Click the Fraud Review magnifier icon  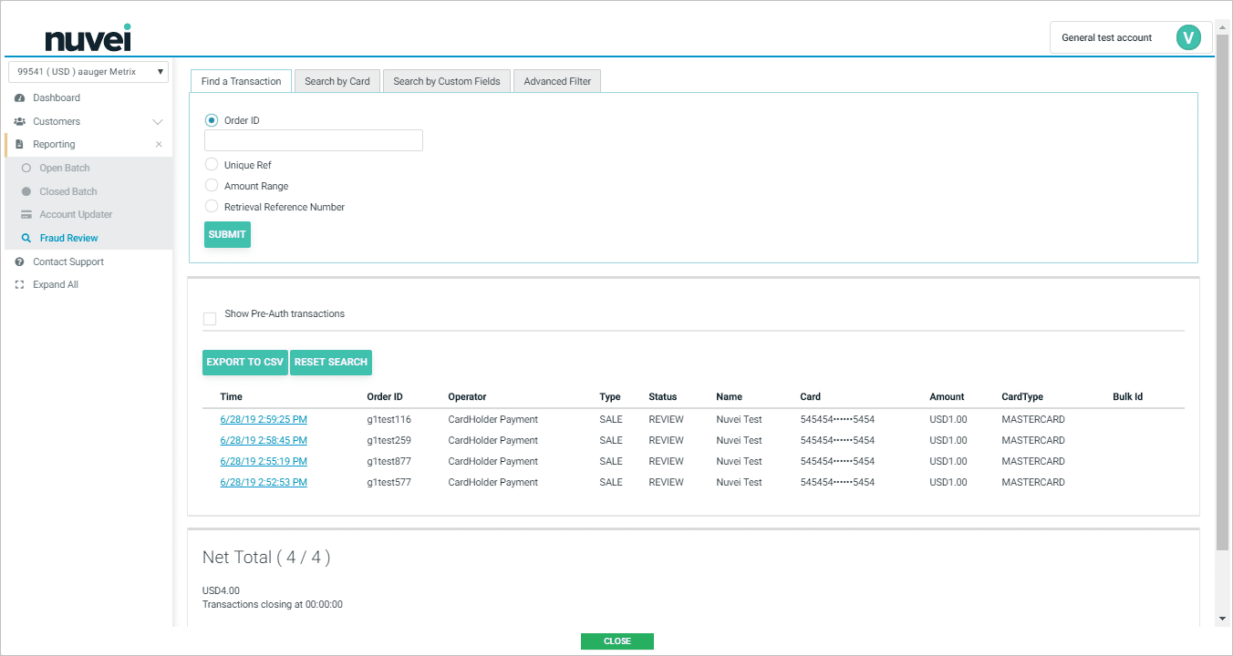(26, 238)
